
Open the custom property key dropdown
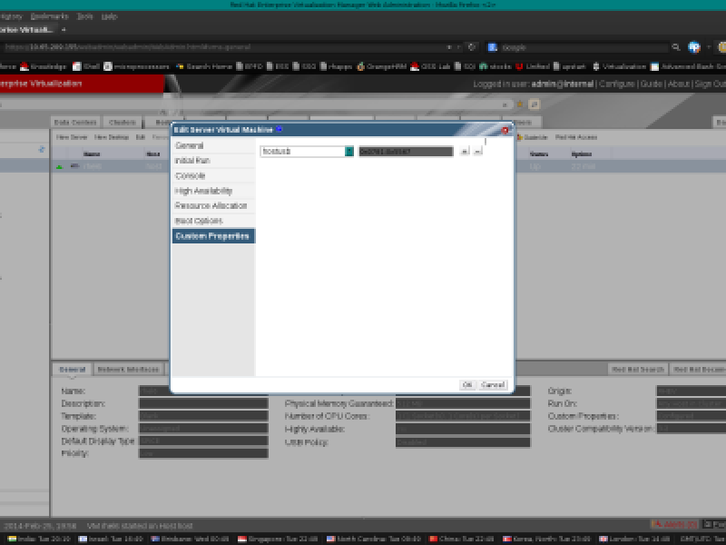pyautogui.click(x=349, y=151)
